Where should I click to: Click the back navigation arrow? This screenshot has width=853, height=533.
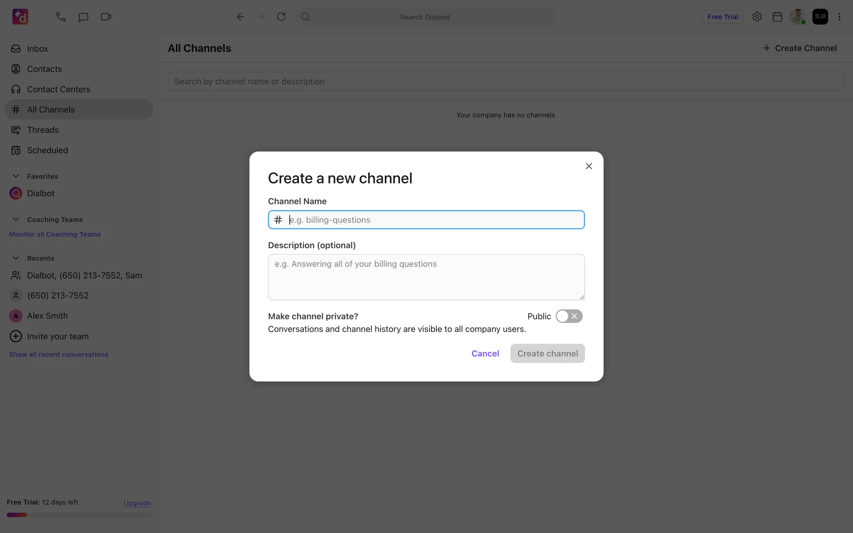pos(240,17)
